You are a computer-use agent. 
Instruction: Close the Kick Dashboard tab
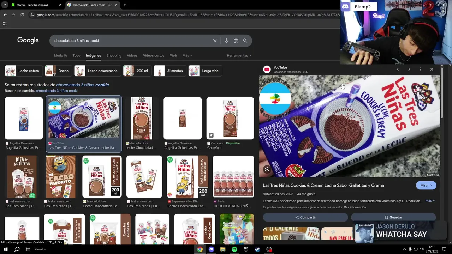point(60,5)
